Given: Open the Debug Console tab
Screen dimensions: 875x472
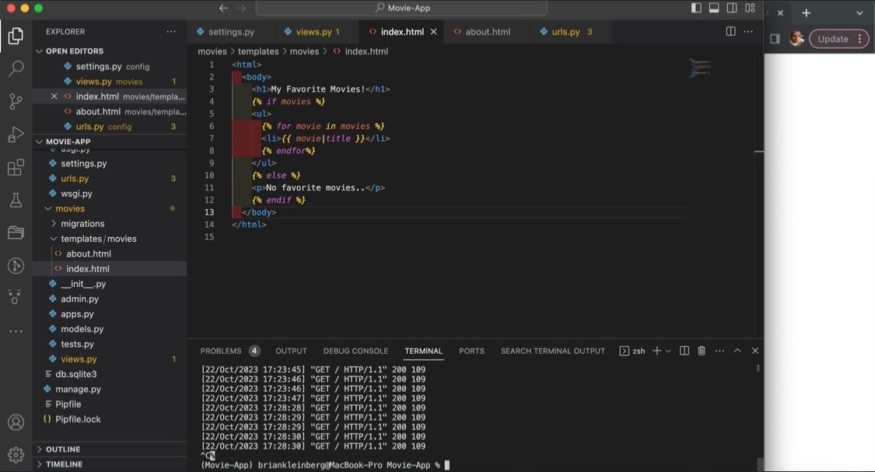Looking at the screenshot, I should 355,351.
